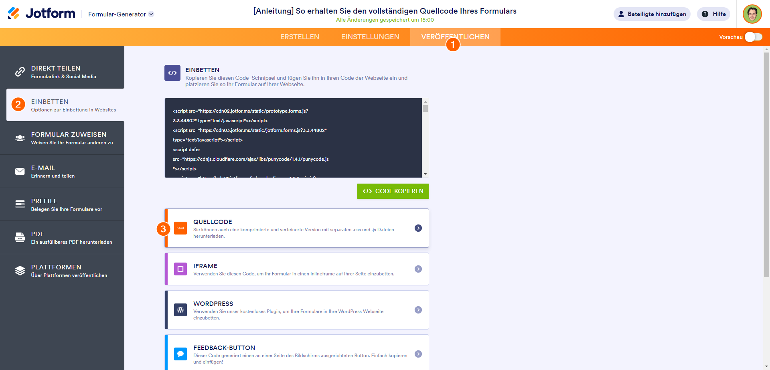Open FORMULAR ZUWEISEN sidebar section
This screenshot has height=370, width=770.
click(x=62, y=138)
